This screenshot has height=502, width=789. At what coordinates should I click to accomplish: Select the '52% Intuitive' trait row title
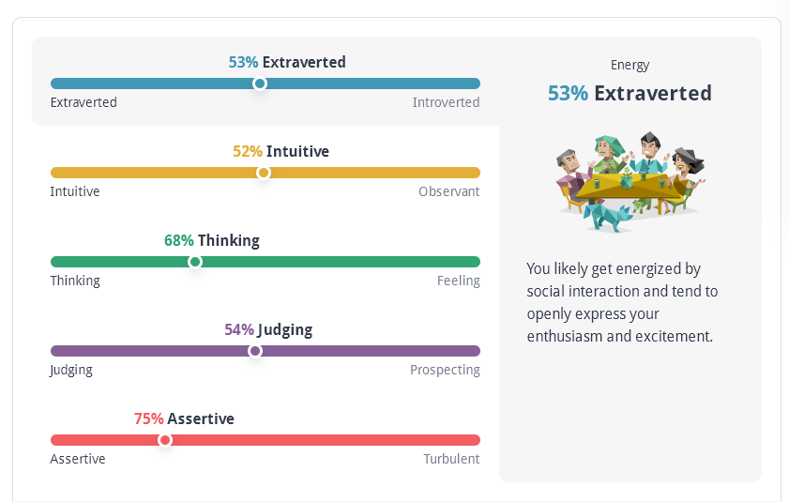(x=281, y=151)
